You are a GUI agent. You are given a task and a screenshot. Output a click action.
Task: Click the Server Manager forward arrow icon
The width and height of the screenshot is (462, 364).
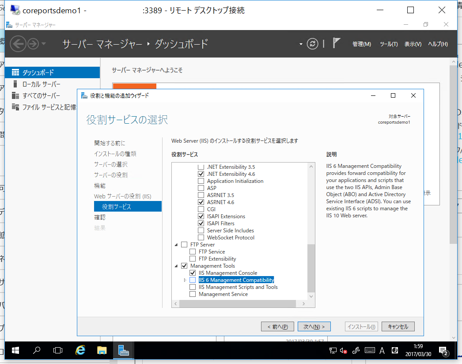coord(33,44)
